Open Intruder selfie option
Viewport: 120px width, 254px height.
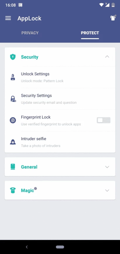pyautogui.click(x=60, y=142)
